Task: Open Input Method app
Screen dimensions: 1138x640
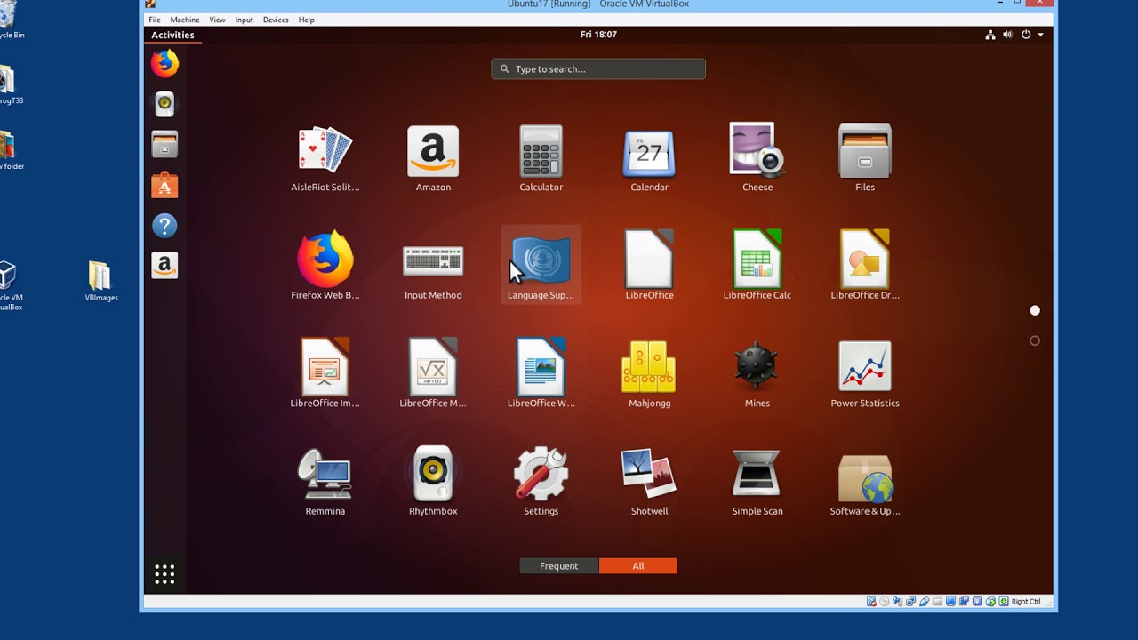Action: [433, 266]
